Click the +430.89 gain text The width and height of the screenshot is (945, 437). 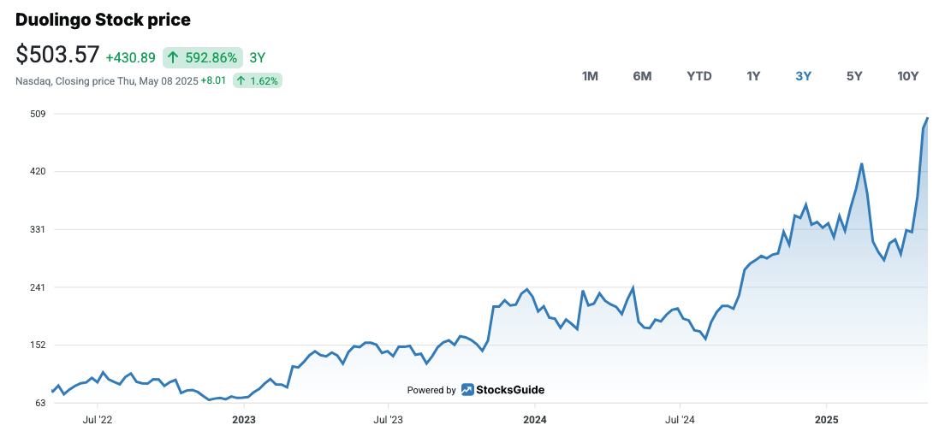[x=130, y=58]
